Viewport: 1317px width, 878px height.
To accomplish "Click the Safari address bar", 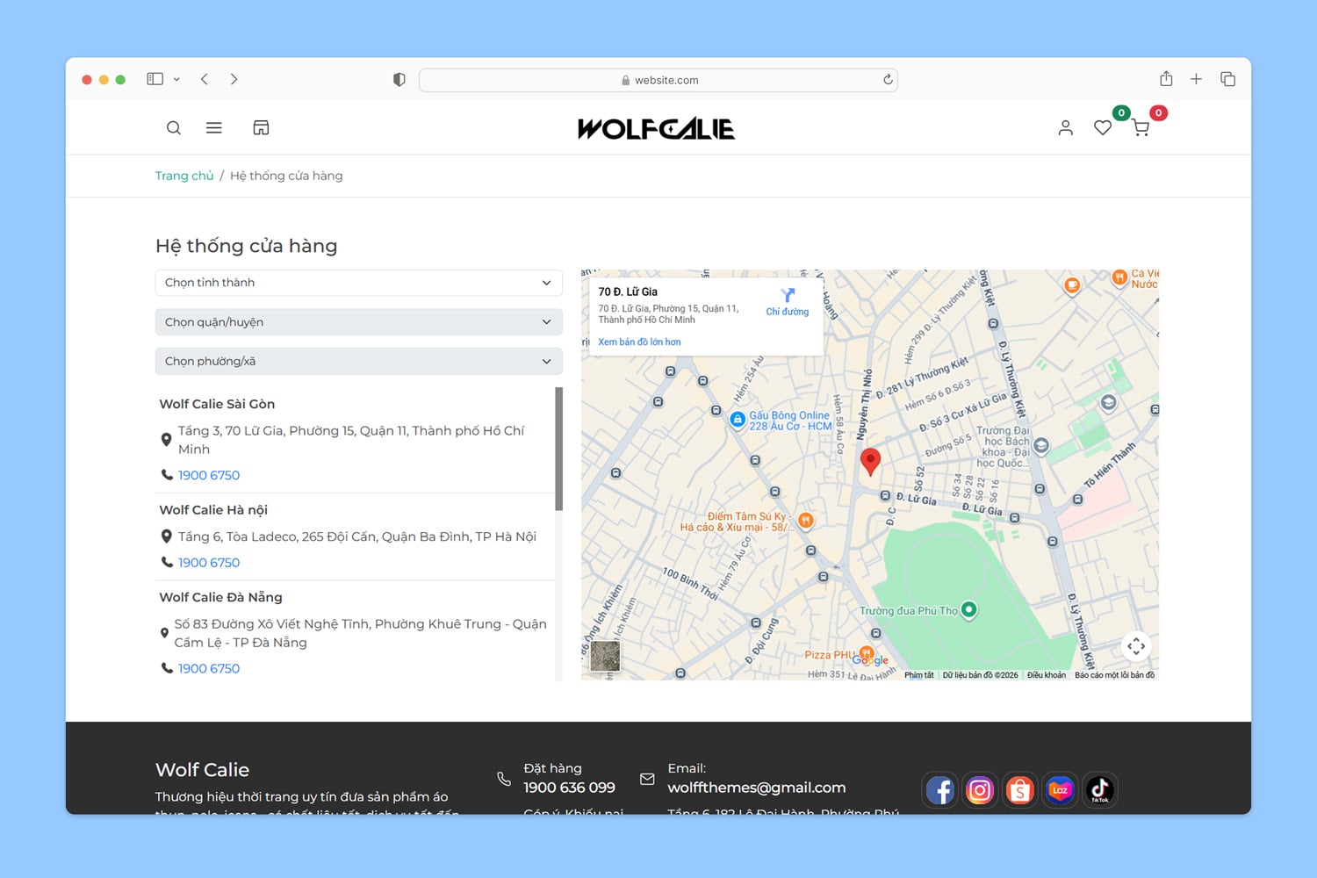I will tap(658, 80).
